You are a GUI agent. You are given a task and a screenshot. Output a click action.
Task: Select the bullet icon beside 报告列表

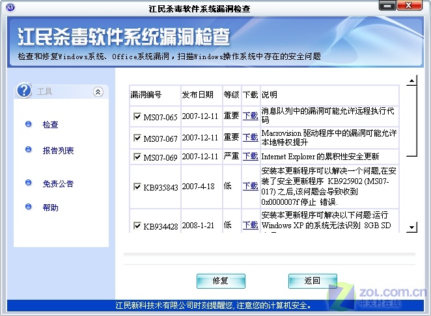(x=28, y=150)
